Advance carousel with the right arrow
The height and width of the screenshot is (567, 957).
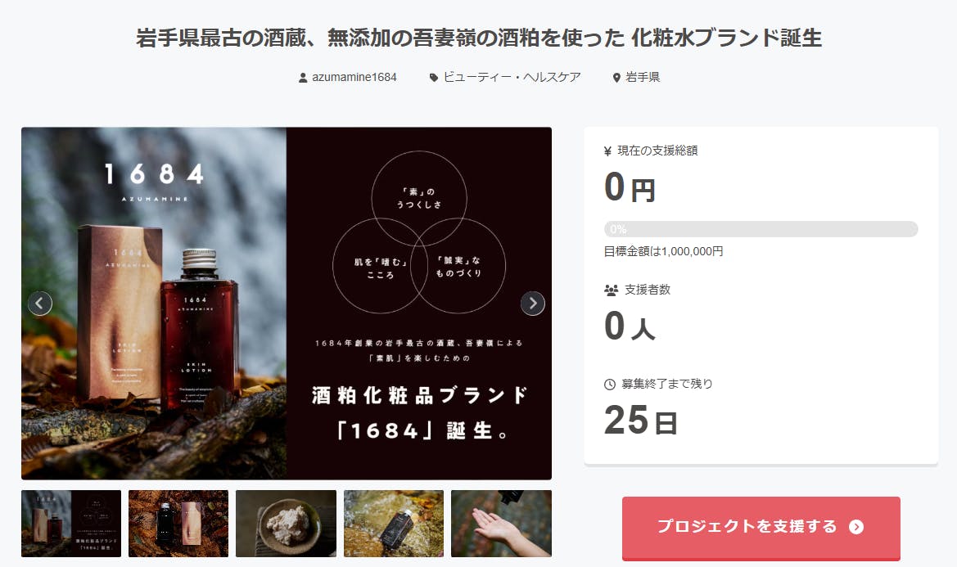(x=533, y=303)
